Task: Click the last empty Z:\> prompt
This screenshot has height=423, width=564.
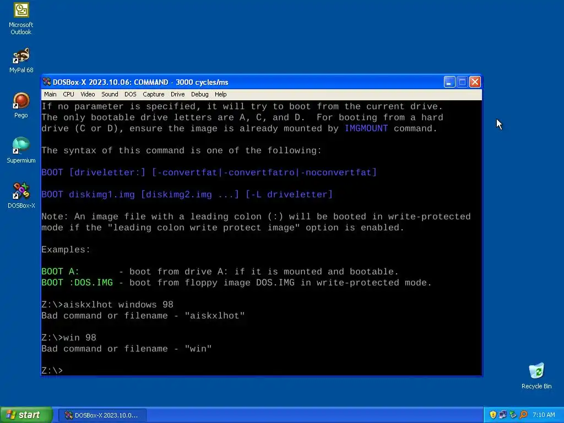Action: click(x=52, y=371)
